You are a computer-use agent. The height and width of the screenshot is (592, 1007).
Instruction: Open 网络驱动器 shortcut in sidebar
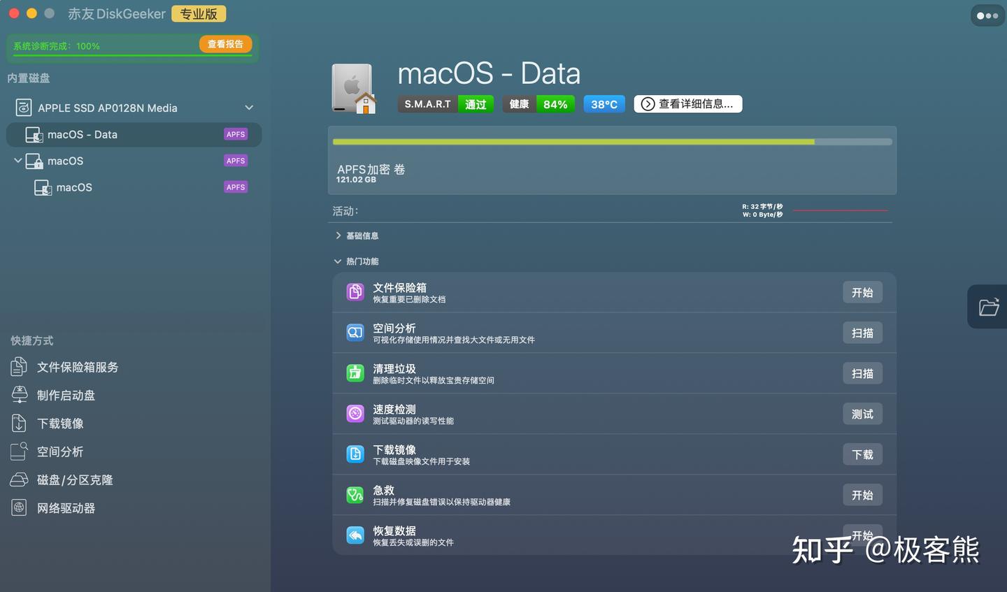[53, 508]
